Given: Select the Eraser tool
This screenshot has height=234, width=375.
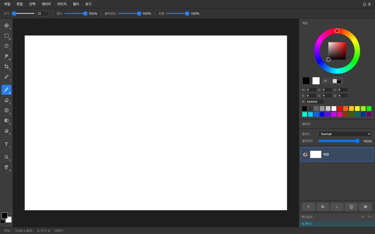Looking at the screenshot, I should [x=7, y=100].
